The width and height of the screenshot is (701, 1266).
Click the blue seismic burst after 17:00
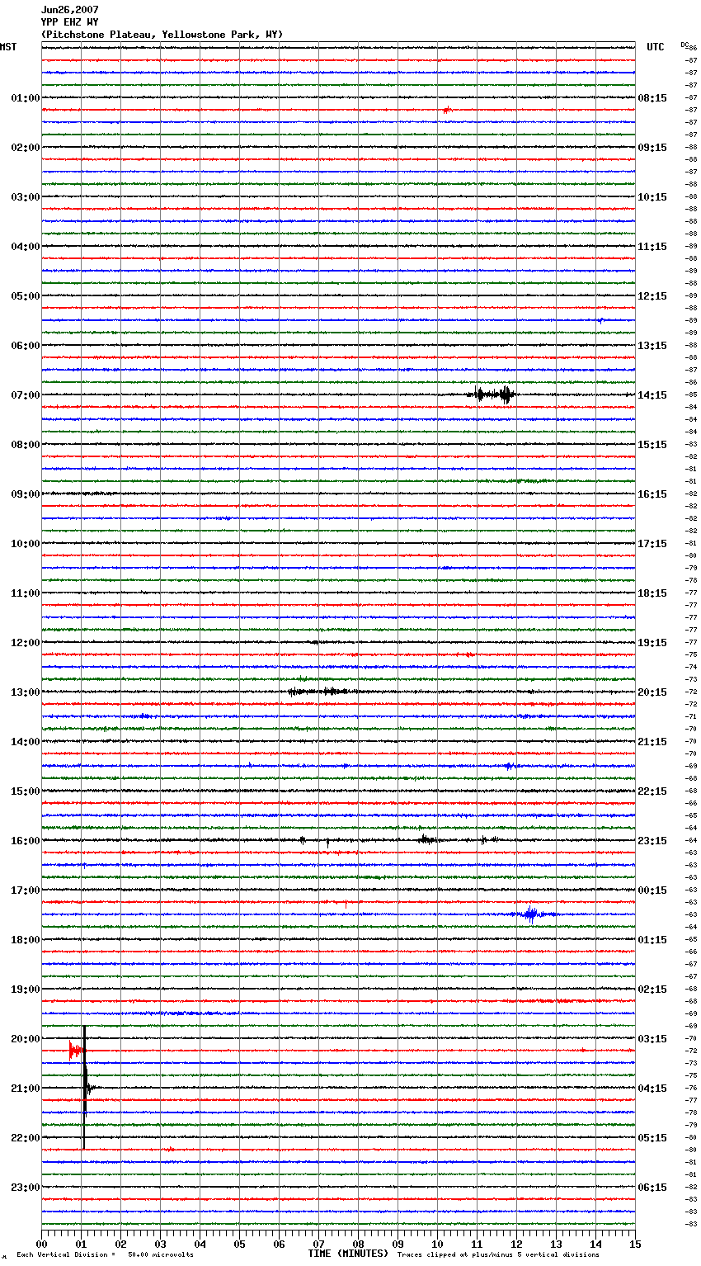(x=532, y=914)
